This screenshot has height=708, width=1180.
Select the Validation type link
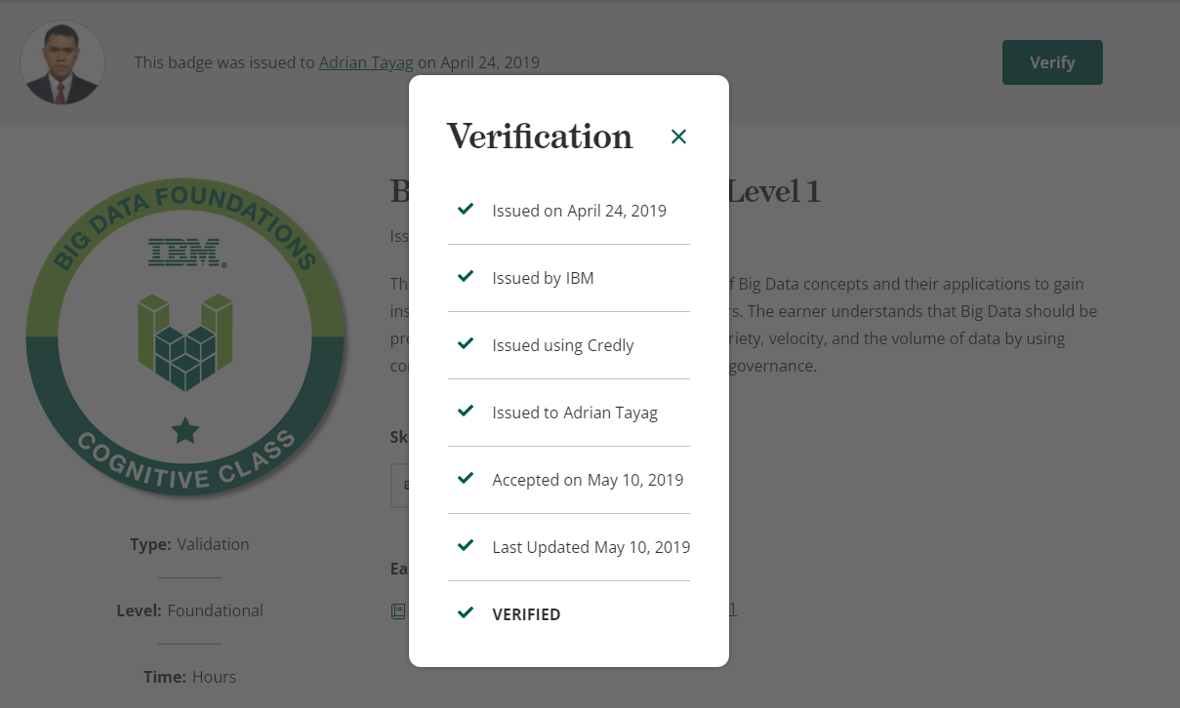(x=213, y=544)
